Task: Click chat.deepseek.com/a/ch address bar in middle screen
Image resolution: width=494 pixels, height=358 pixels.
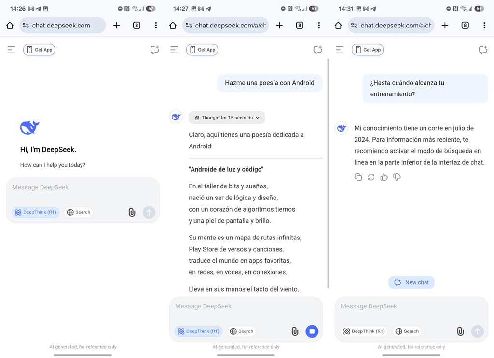Action: tap(226, 25)
